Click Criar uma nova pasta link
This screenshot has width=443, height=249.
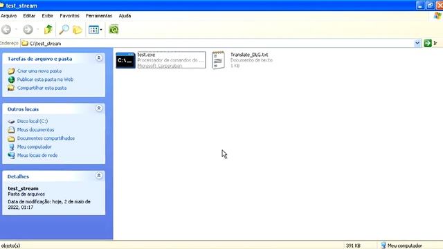tap(39, 71)
